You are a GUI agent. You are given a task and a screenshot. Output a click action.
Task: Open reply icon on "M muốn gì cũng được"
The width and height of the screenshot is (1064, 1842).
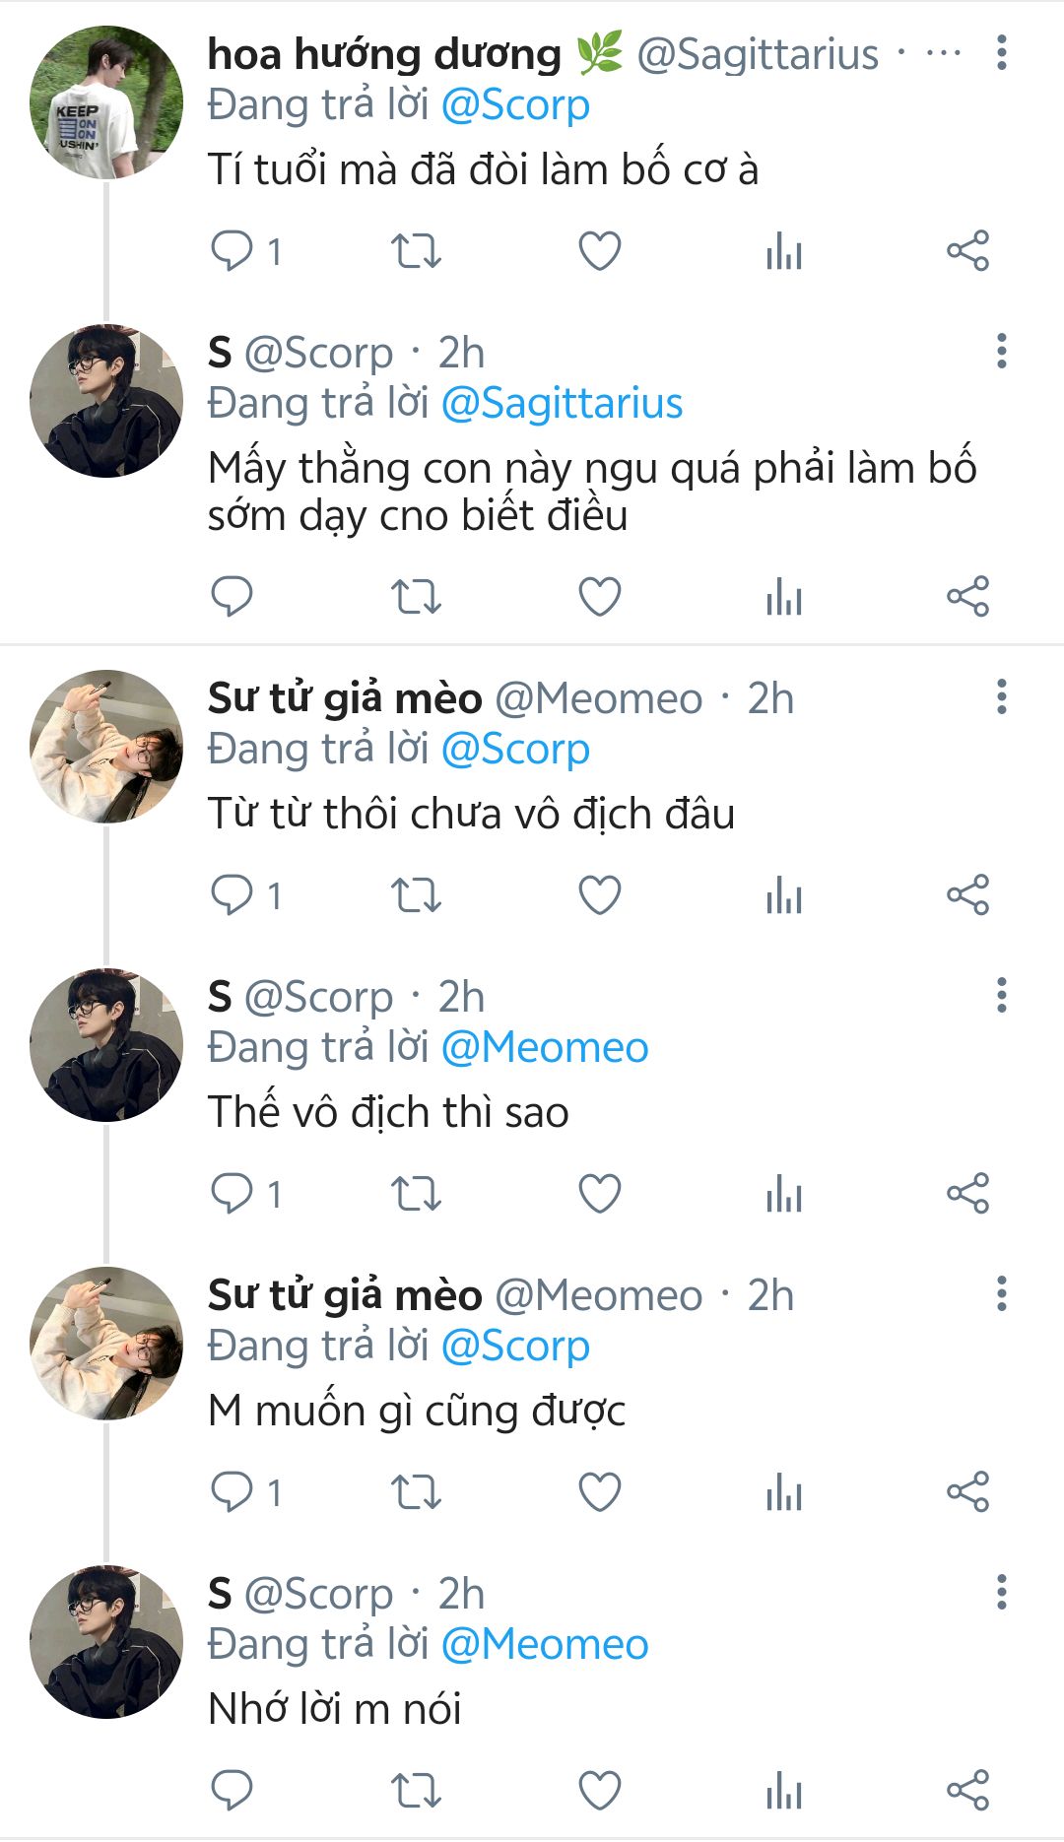(233, 1491)
